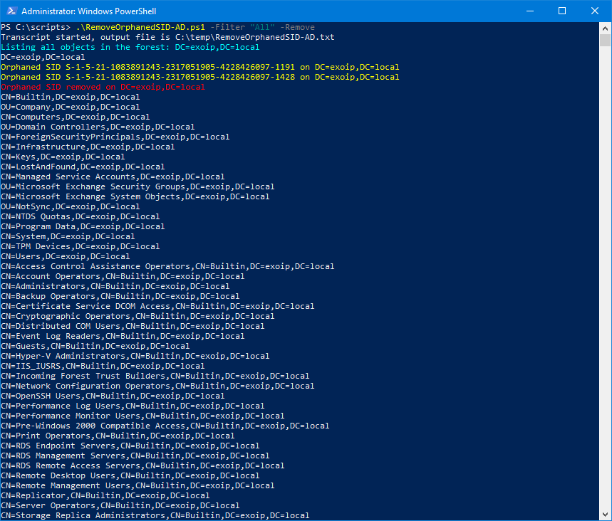Maximize the PowerShell window
Screen dimensions: 612x521
pos(562,11)
